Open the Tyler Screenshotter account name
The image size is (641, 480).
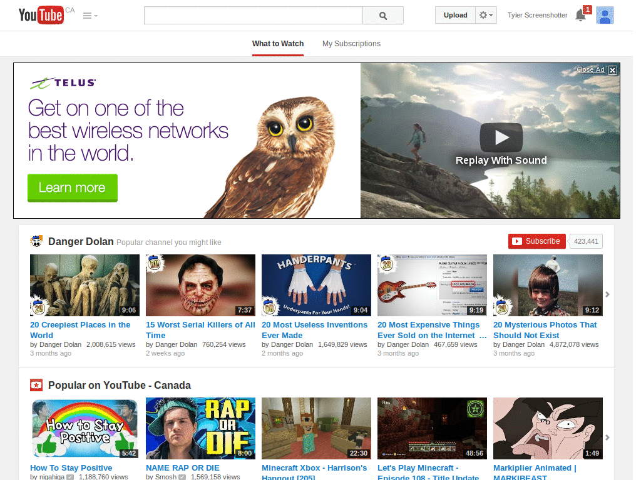click(538, 15)
